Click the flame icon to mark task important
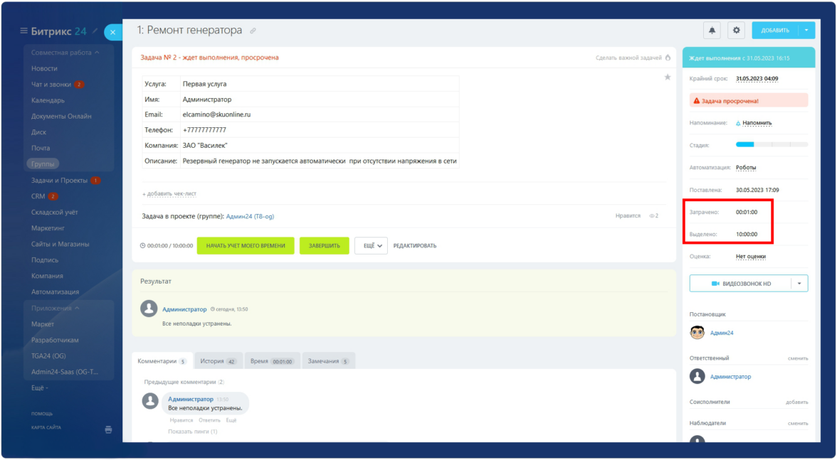The height and width of the screenshot is (460, 837). [668, 58]
